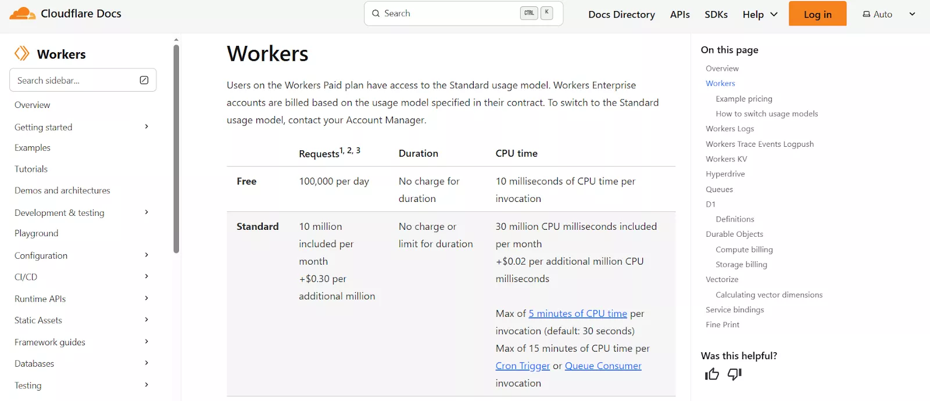The width and height of the screenshot is (930, 401).
Task: Click the thumbs down feedback icon
Action: [735, 374]
